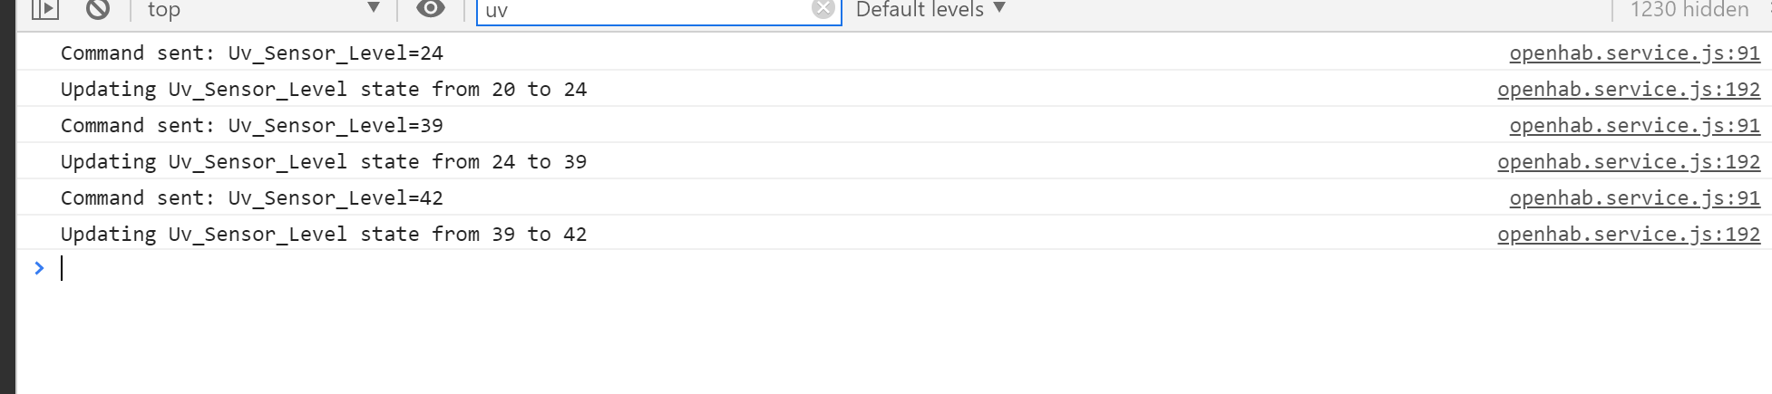
Task: Open the openhab.service.js:91 link for Level=39
Action: pyautogui.click(x=1634, y=125)
